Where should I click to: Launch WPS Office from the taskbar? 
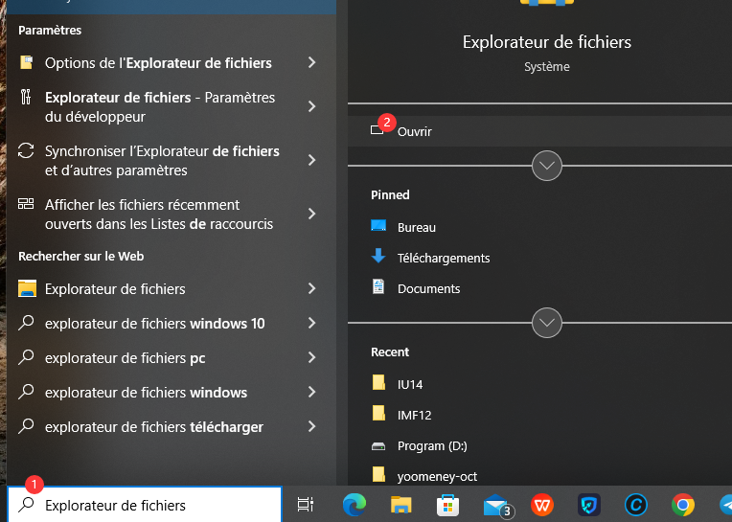click(x=542, y=505)
